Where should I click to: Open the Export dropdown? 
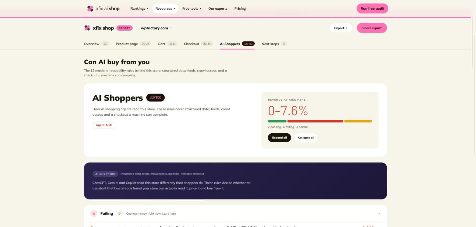(341, 28)
